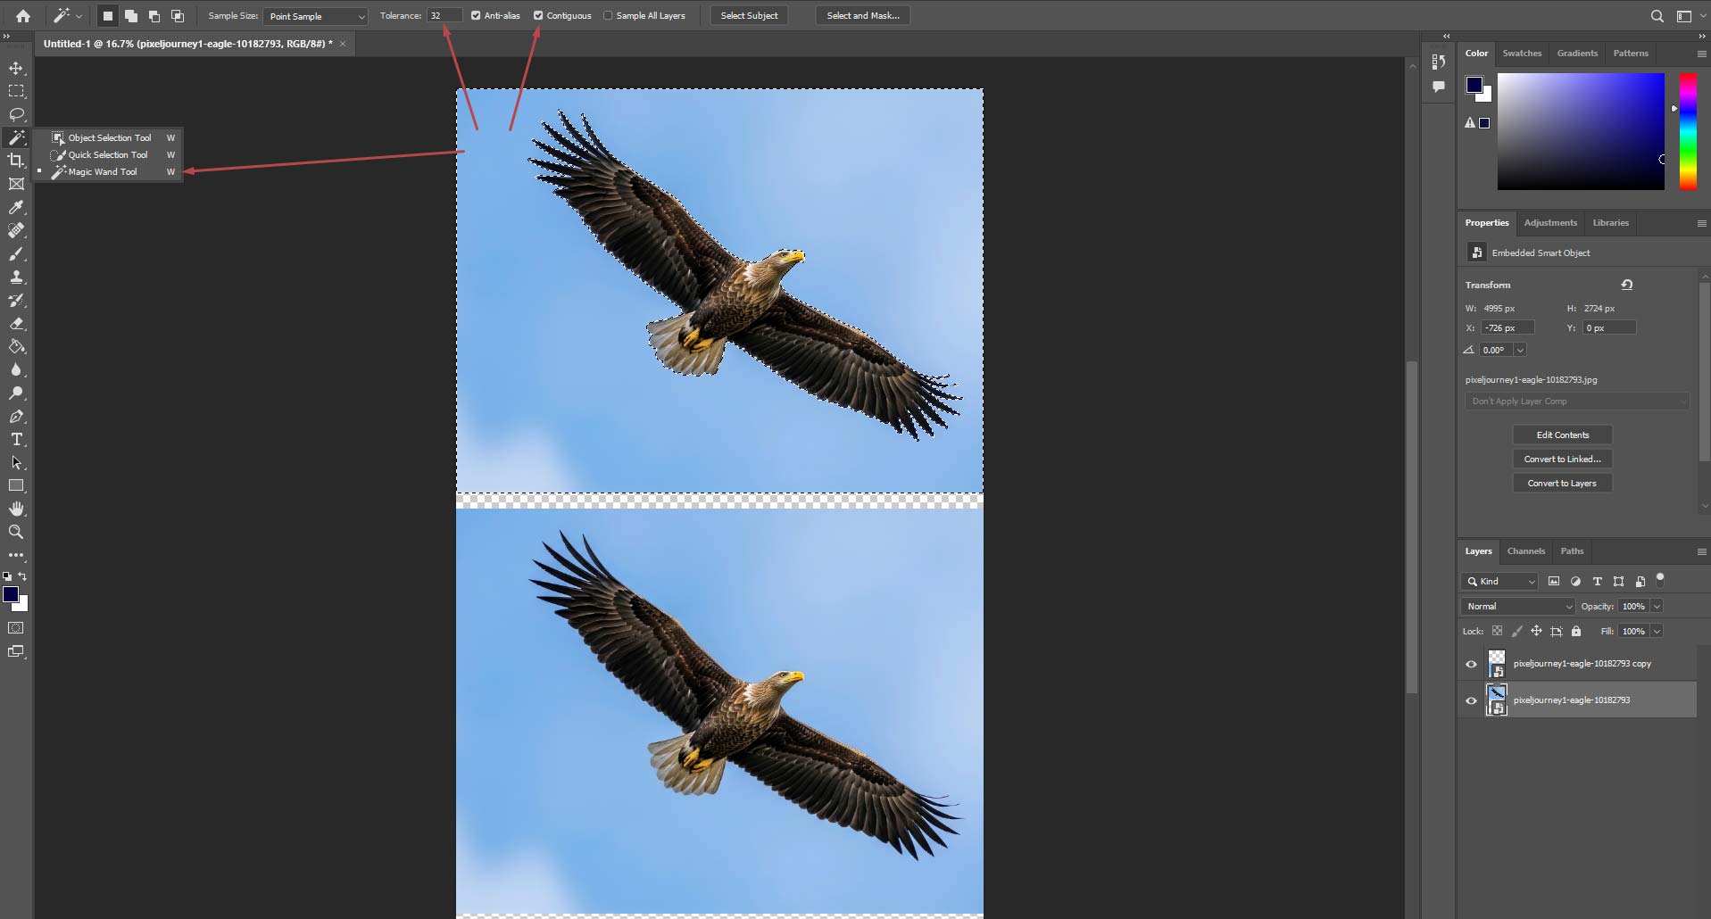The image size is (1711, 919).
Task: Grab the Hand tool
Action: [16, 509]
